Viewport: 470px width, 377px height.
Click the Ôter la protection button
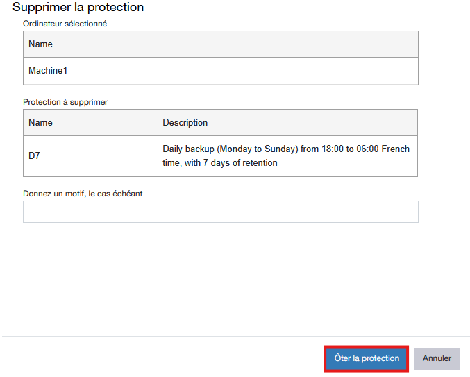367,358
